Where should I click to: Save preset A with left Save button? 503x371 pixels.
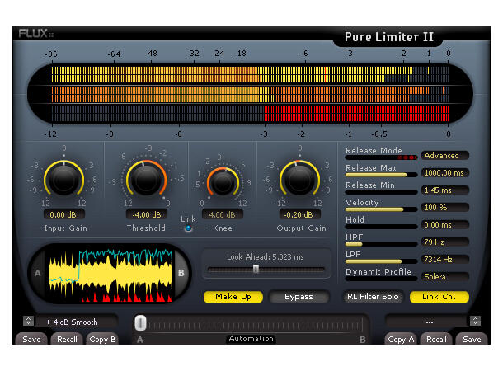(x=31, y=339)
